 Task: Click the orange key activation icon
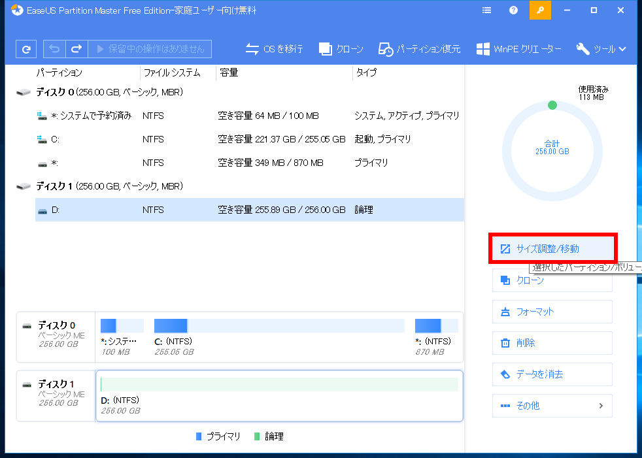540,10
